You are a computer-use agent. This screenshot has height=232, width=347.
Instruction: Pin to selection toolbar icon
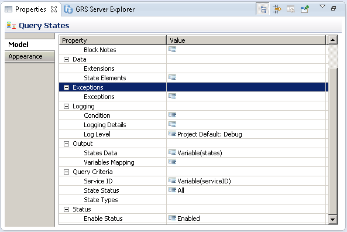305,9
